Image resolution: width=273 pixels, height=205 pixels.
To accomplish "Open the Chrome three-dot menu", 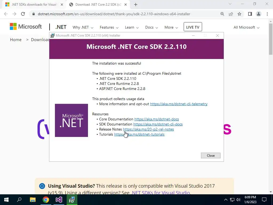I will coord(267,14).
